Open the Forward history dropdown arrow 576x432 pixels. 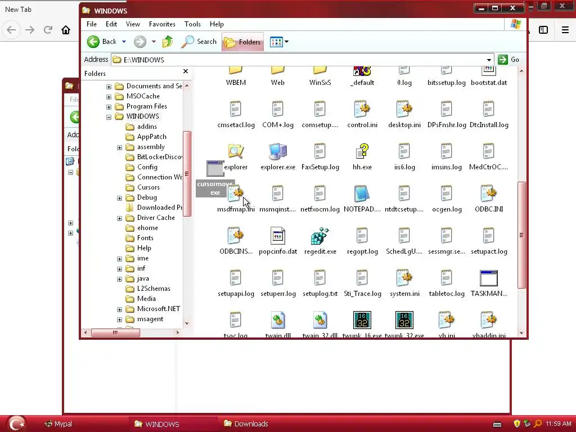point(154,42)
